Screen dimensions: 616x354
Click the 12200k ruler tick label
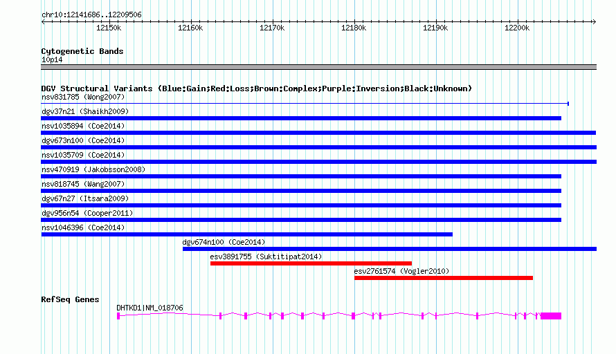tap(517, 28)
